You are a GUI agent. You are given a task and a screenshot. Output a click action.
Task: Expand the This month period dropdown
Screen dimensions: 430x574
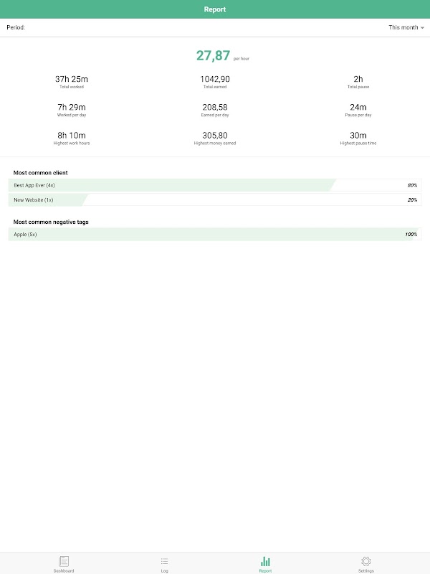(x=406, y=27)
